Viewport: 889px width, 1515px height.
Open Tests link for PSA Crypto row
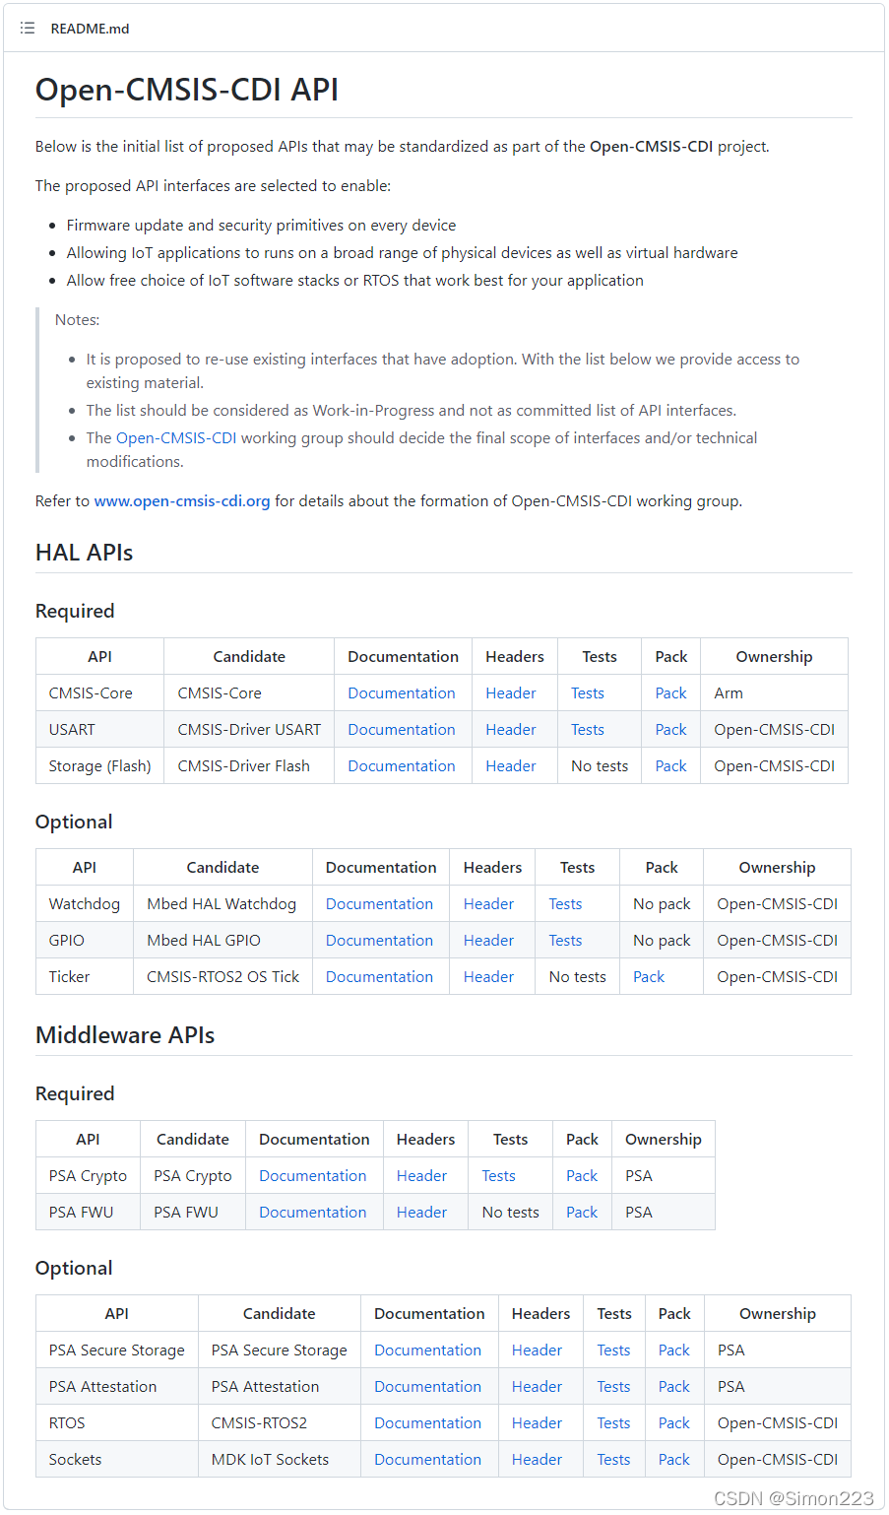pyautogui.click(x=498, y=1176)
